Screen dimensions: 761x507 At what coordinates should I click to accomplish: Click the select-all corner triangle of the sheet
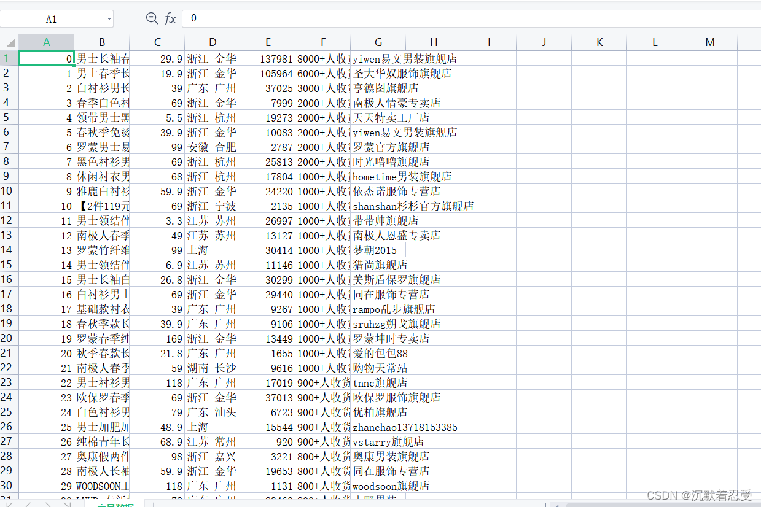pos(10,42)
